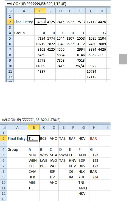Click the cell containing 4556
This screenshot has width=127, height=201.
tap(60, 49)
